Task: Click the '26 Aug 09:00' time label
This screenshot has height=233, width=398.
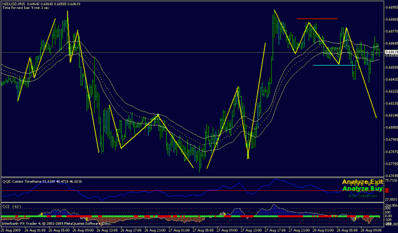Action: click(x=83, y=230)
